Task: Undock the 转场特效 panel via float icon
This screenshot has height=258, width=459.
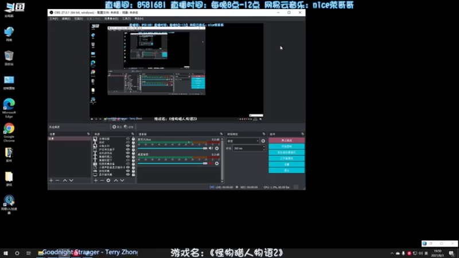Action: 264,134
